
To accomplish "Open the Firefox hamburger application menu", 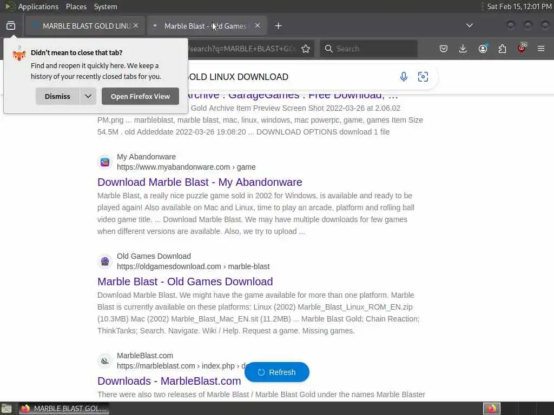I will [x=541, y=49].
